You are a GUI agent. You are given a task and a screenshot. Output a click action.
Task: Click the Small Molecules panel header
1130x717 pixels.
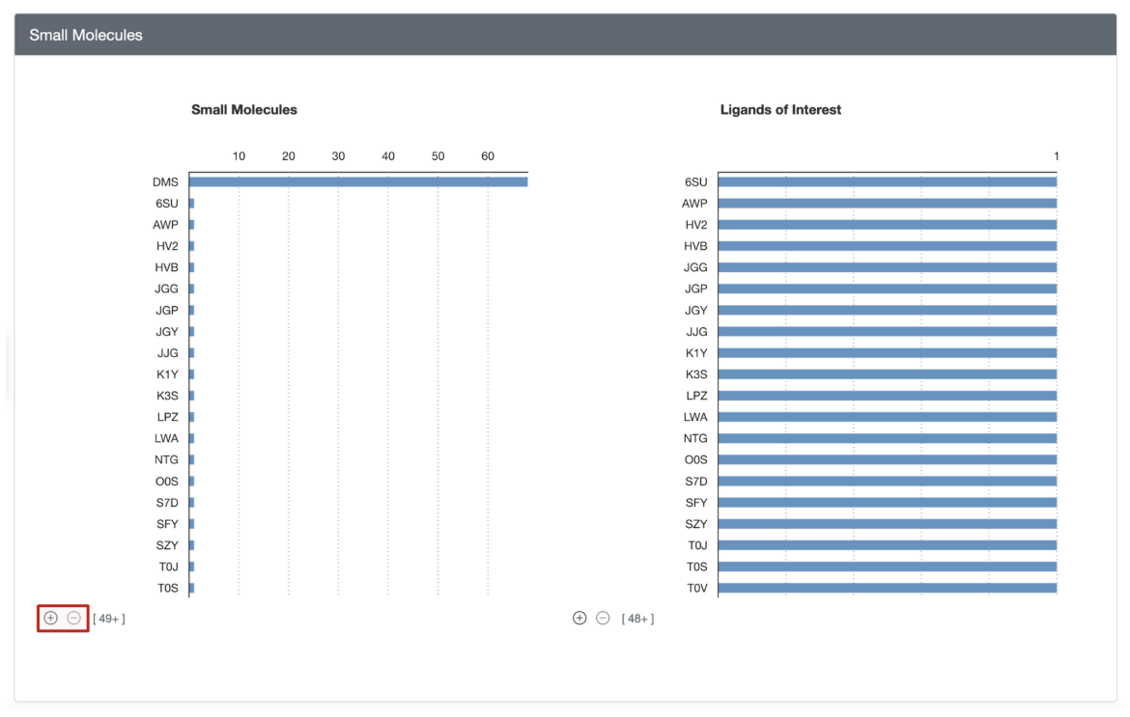86,35
